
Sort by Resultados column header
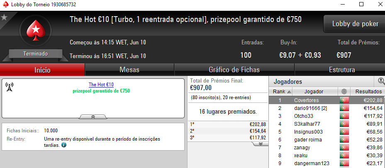(367, 92)
